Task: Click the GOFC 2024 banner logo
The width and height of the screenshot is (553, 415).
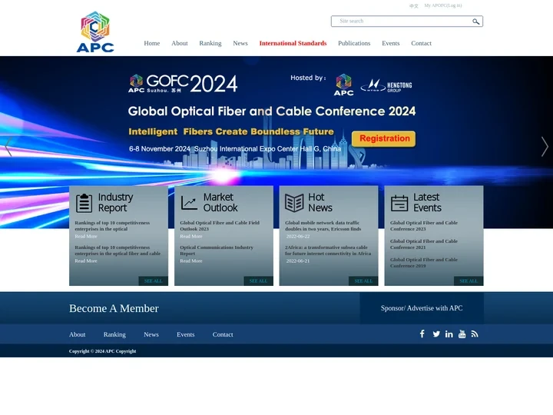Action: pos(183,84)
